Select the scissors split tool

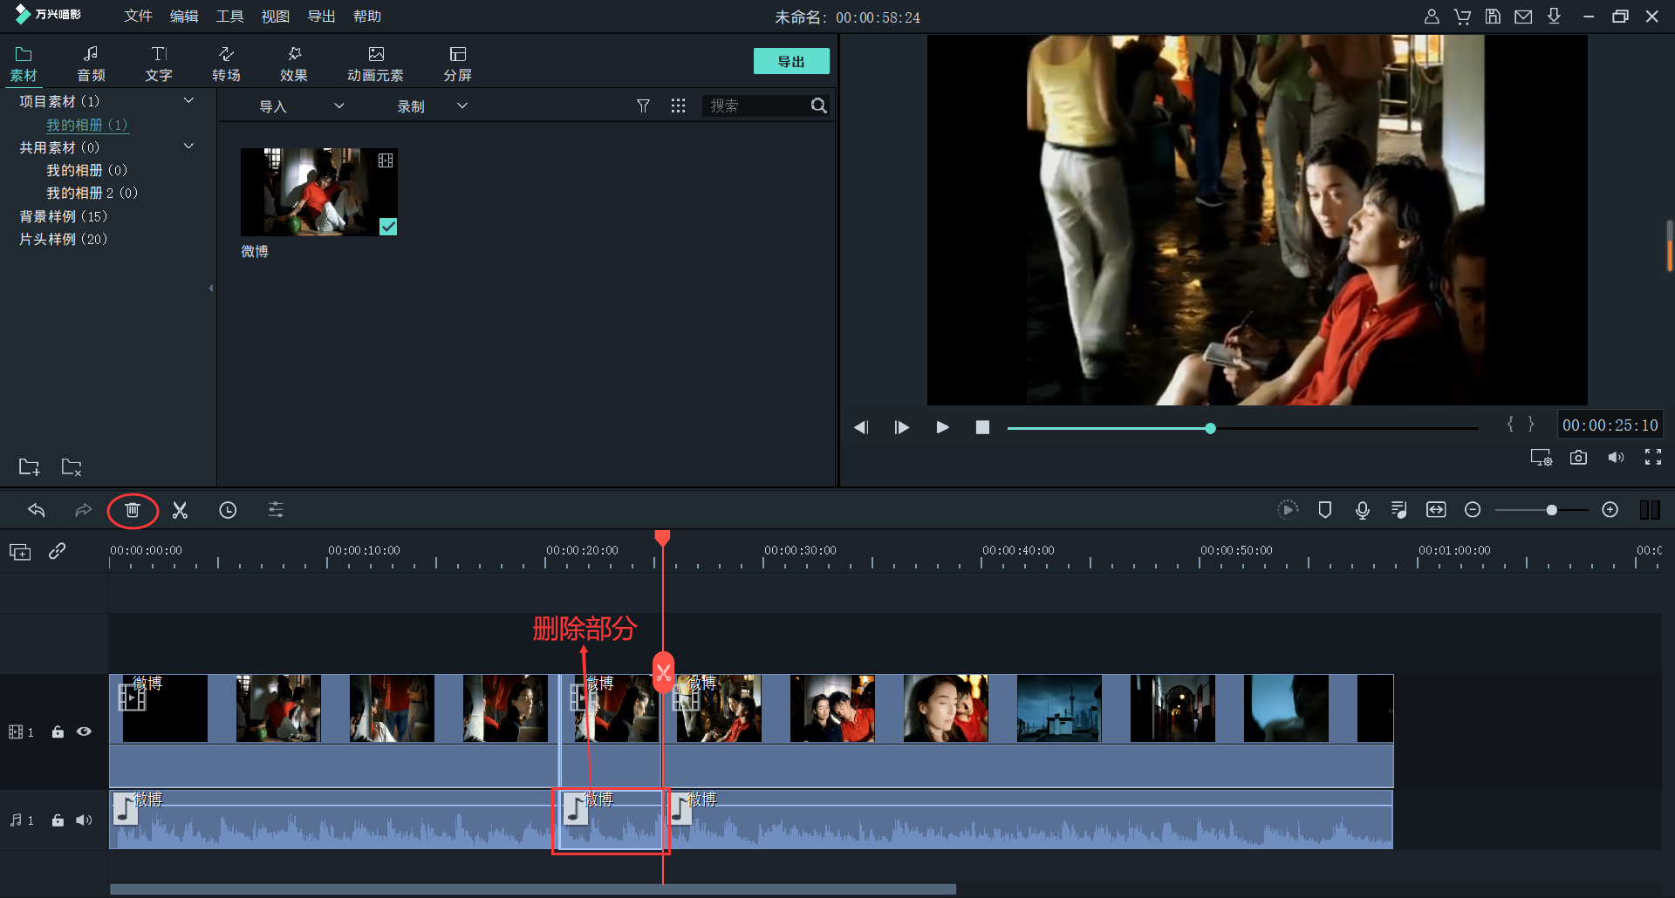coord(180,510)
